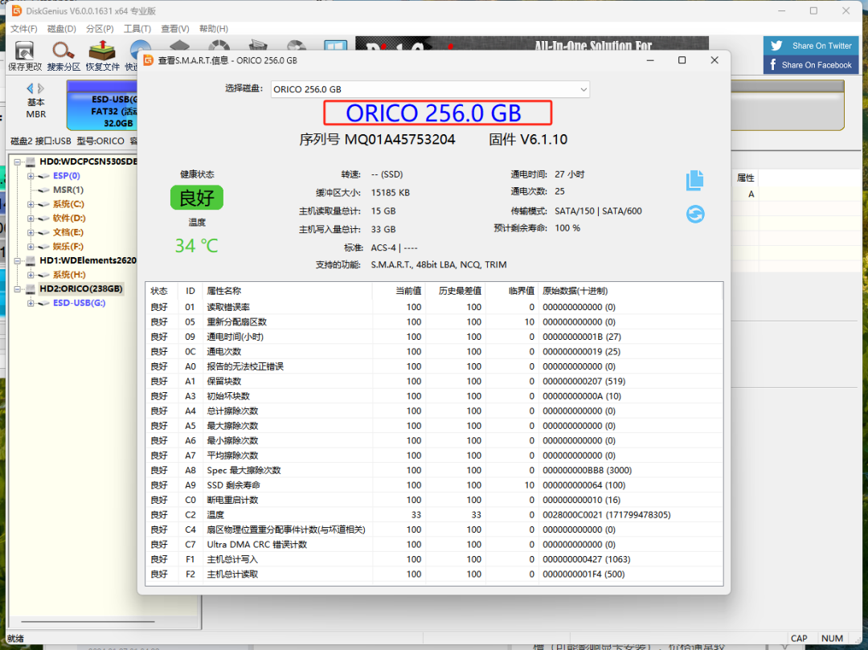Select the SSD 剩余寿命 attribute row
Screen dimensions: 868x650
(x=434, y=485)
